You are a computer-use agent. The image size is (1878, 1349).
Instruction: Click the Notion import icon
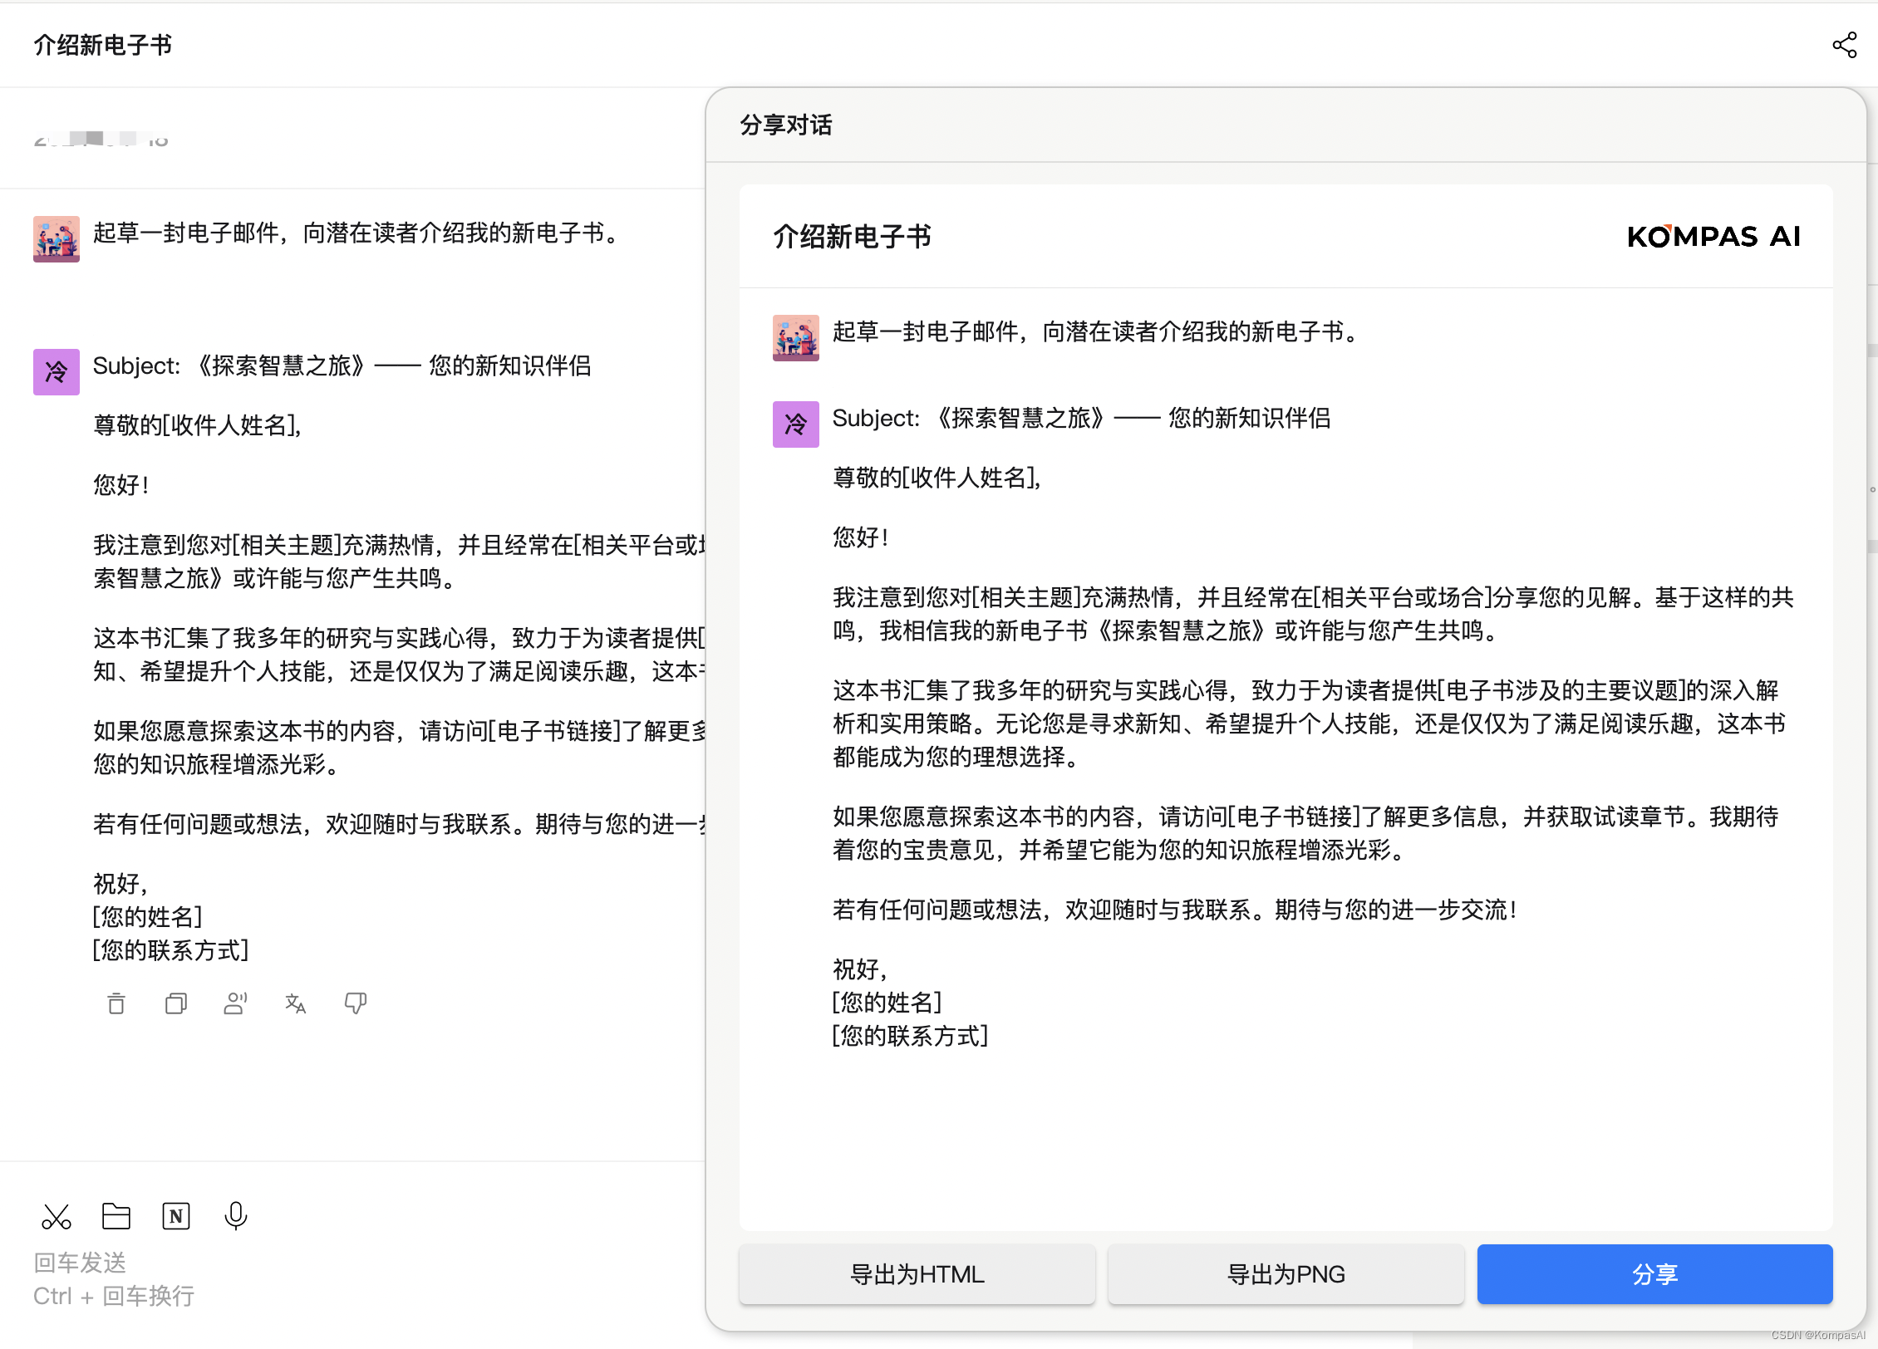[x=176, y=1216]
